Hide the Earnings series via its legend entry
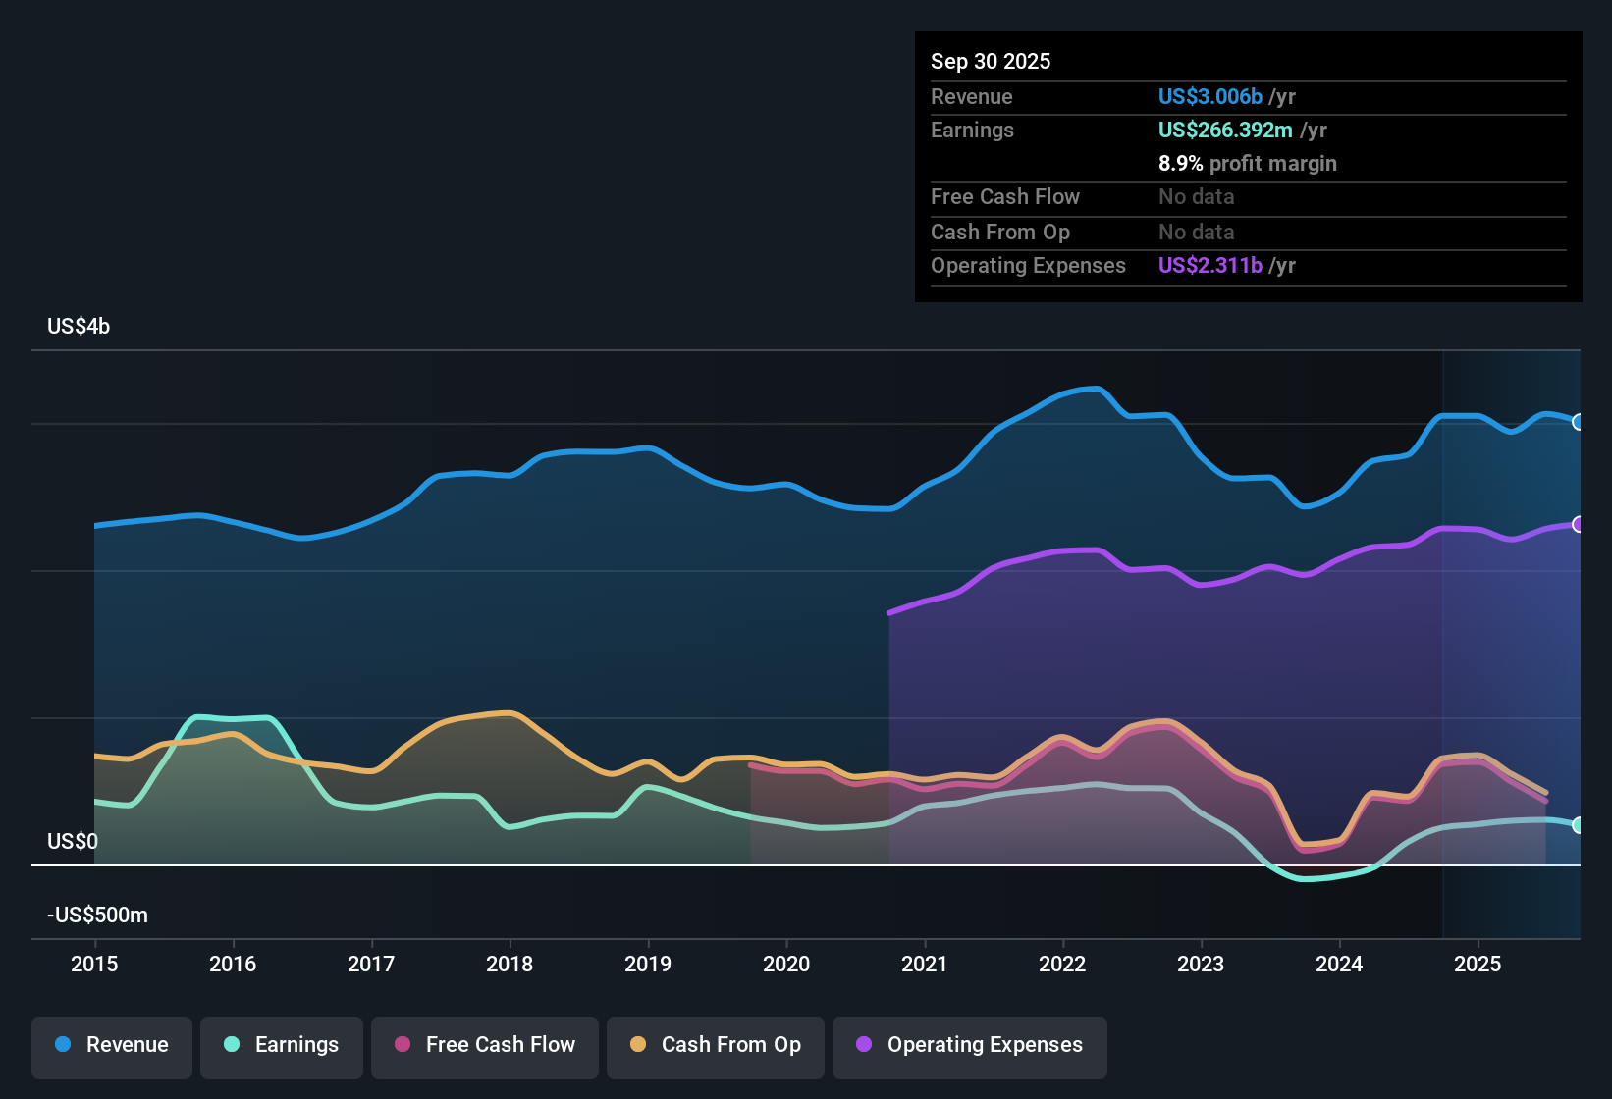The width and height of the screenshot is (1612, 1099). coord(282,1045)
